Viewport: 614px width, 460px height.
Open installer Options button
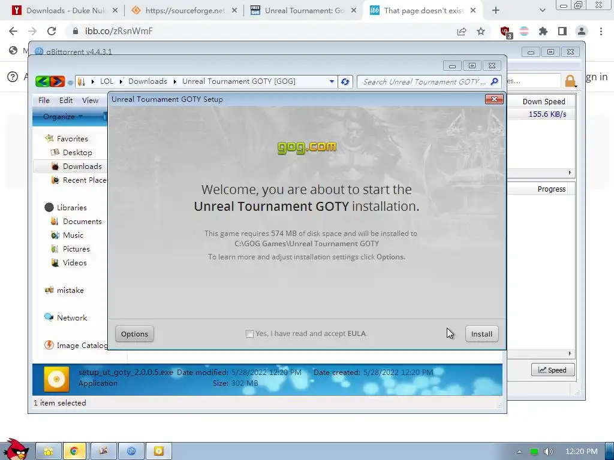(x=134, y=334)
